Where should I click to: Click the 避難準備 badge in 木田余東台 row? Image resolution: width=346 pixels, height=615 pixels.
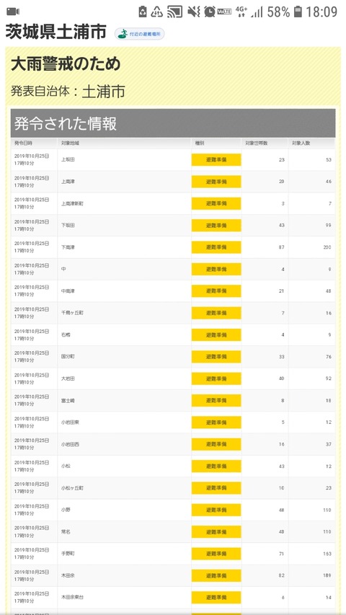coord(216,598)
